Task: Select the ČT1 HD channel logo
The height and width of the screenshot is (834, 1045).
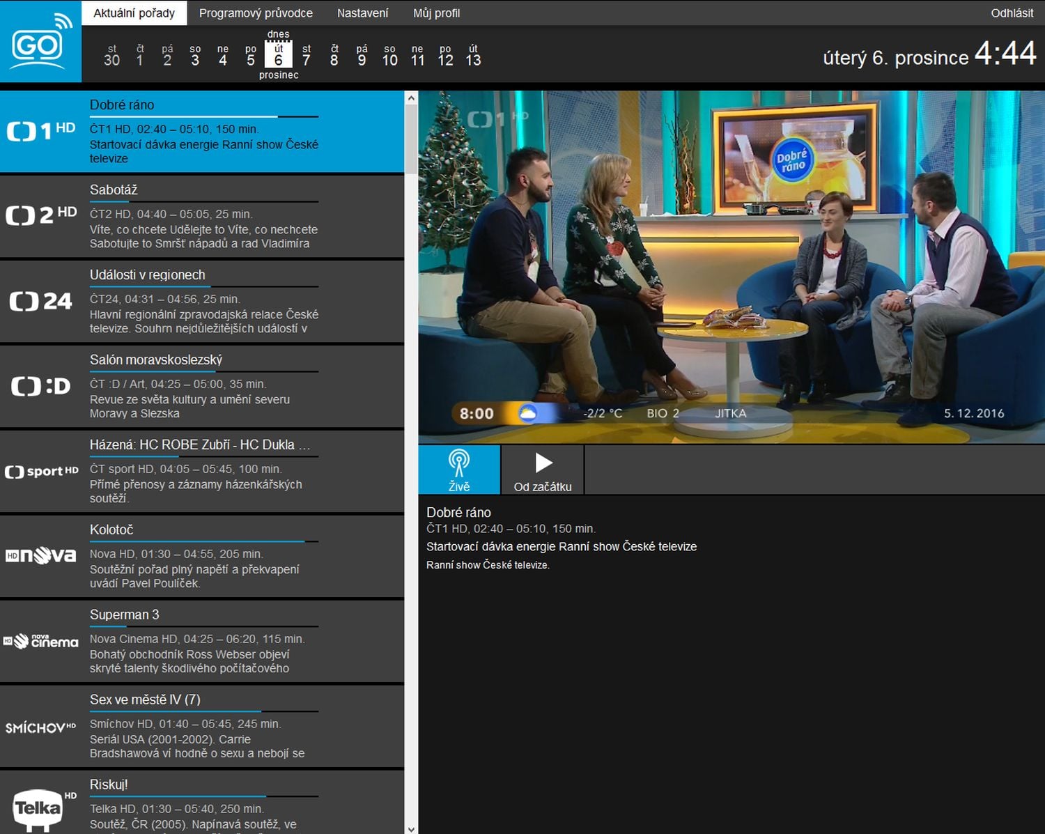Action: tap(41, 130)
